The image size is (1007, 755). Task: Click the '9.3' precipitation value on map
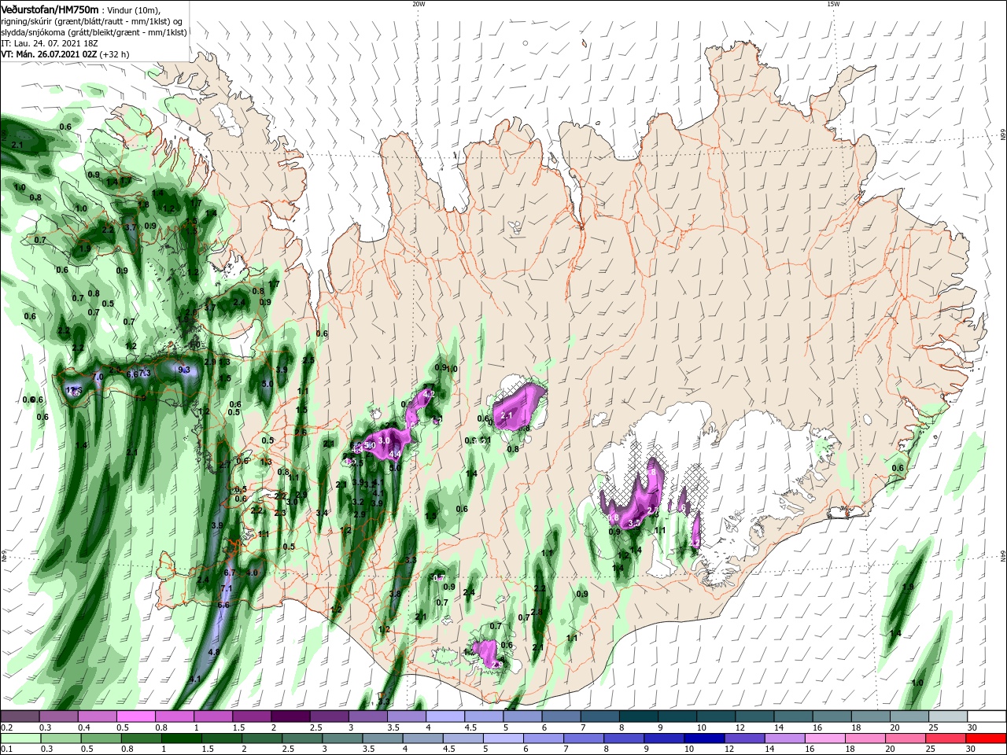[185, 370]
